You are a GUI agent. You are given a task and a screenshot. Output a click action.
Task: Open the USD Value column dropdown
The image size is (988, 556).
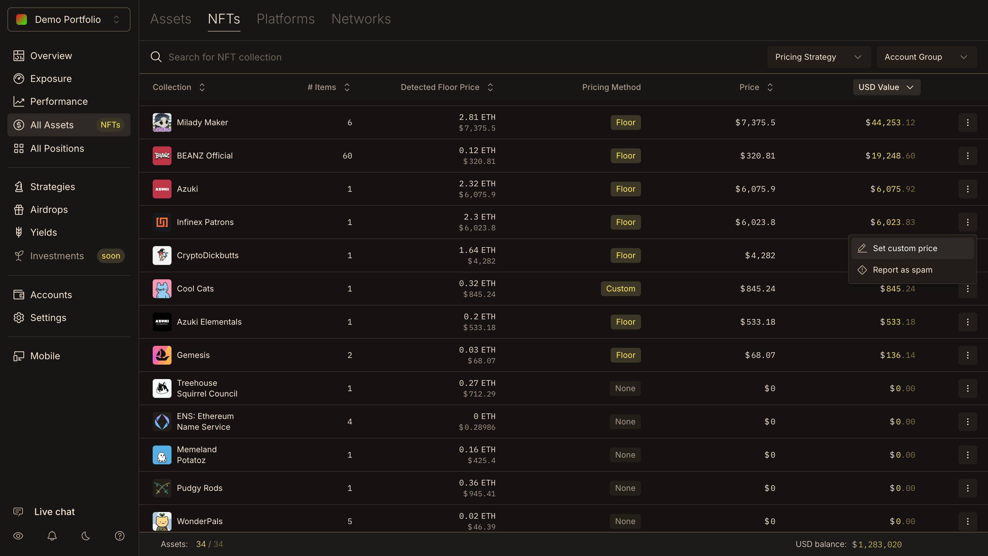point(886,87)
